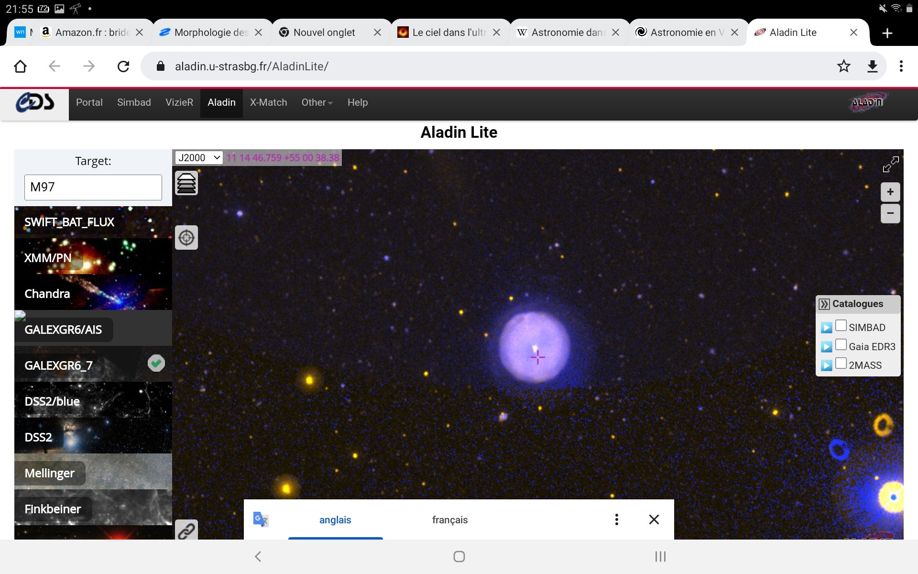918x574 pixels.
Task: Click the blue play arrow next to SIMBAD
Action: tap(826, 328)
